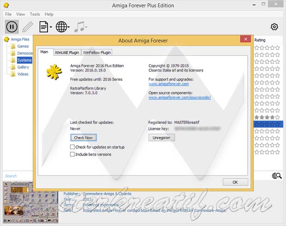Viewport: 286px width, 226px height.
Task: Click the Check Now button
Action: click(83, 138)
